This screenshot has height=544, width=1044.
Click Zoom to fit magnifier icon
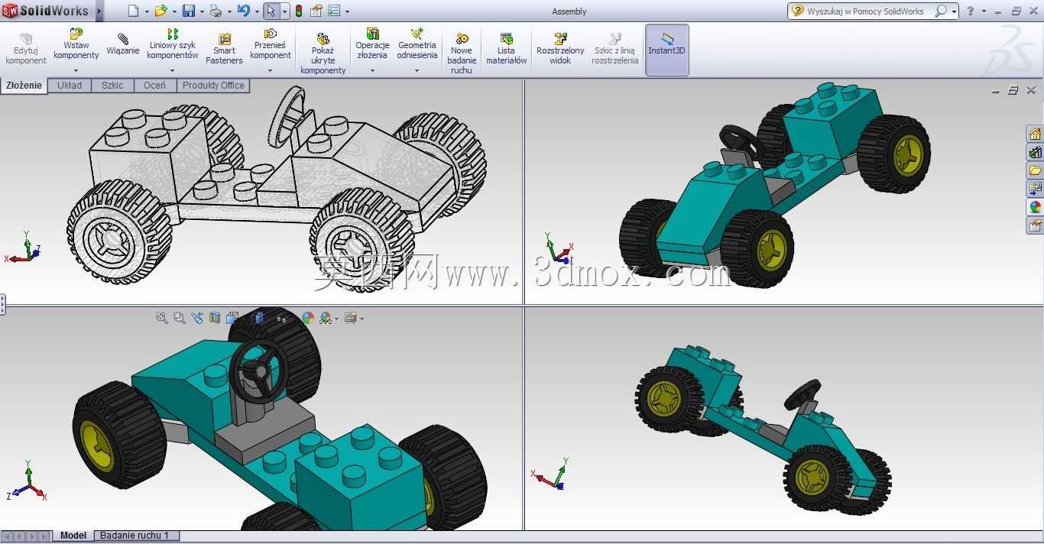tap(161, 318)
